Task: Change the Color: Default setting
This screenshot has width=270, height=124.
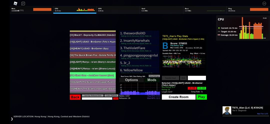Action: (111, 95)
